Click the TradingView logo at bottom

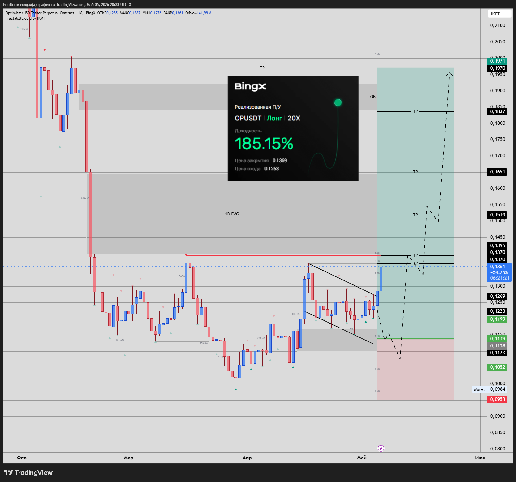point(28,473)
